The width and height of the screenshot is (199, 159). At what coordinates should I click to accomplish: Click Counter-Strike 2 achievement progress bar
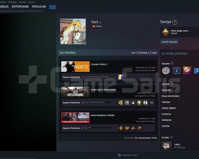point(98,77)
